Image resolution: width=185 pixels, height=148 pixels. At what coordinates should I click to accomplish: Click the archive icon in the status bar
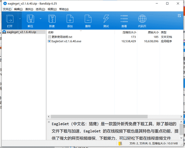coord(120,143)
